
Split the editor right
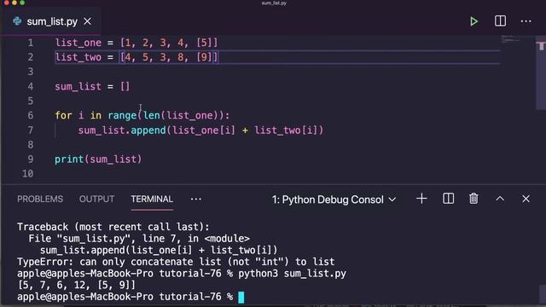point(500,21)
